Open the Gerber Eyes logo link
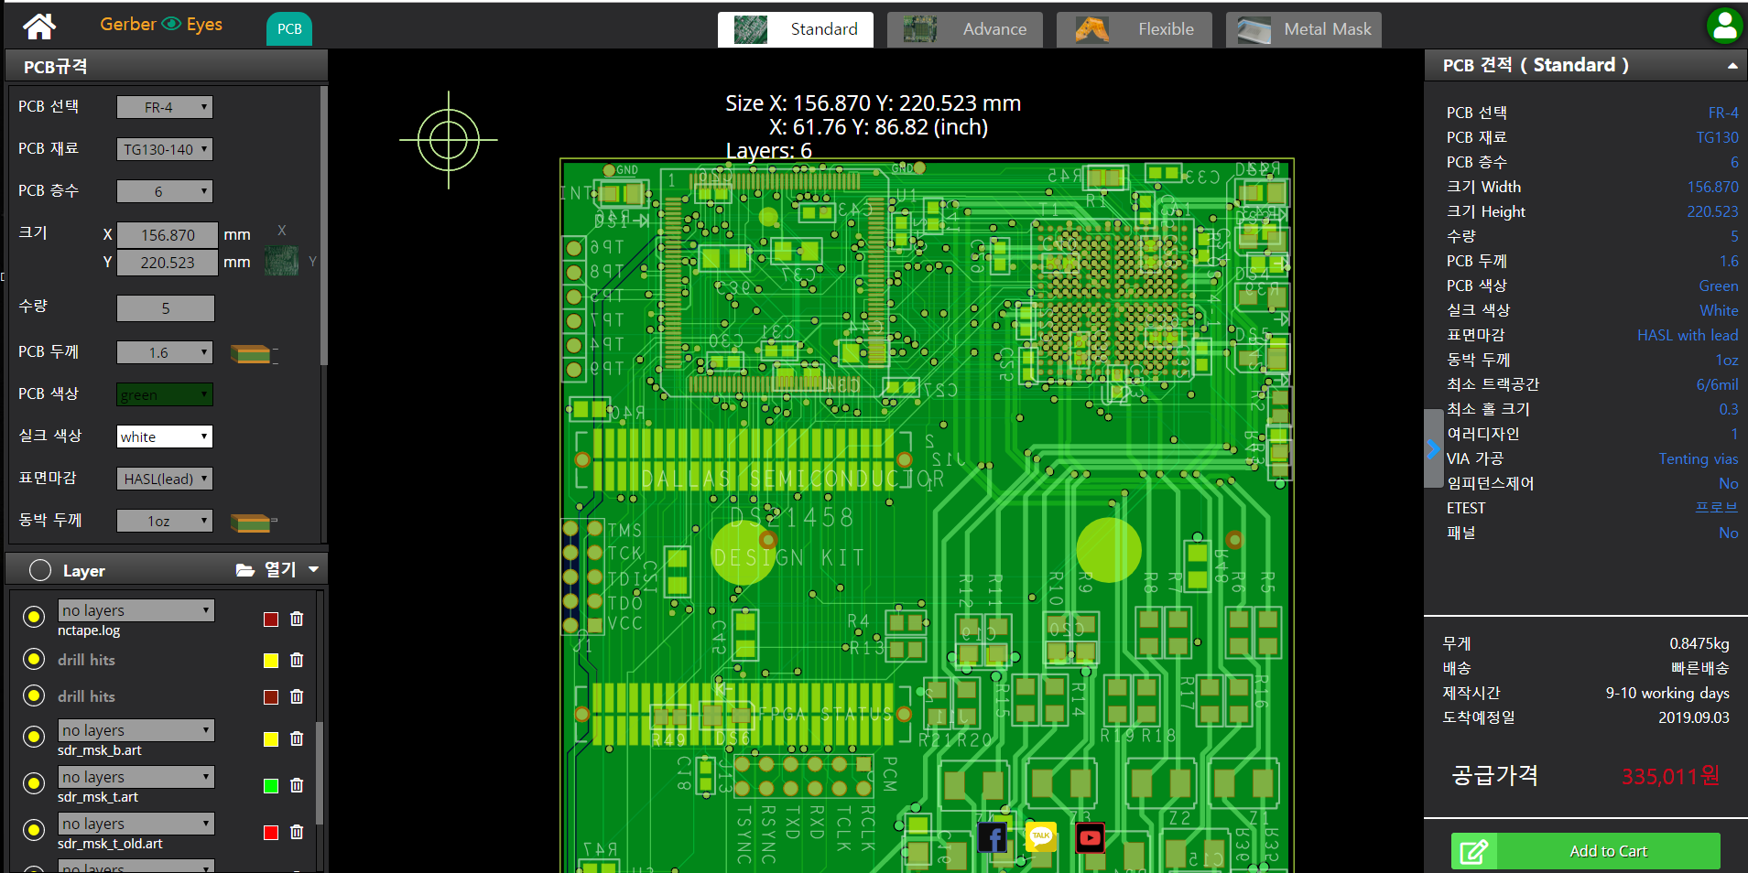 [x=161, y=25]
